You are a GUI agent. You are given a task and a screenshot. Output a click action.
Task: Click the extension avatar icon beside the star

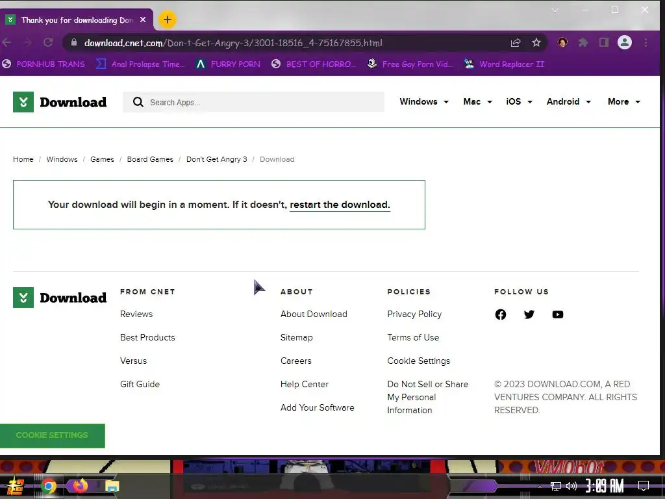(x=562, y=42)
